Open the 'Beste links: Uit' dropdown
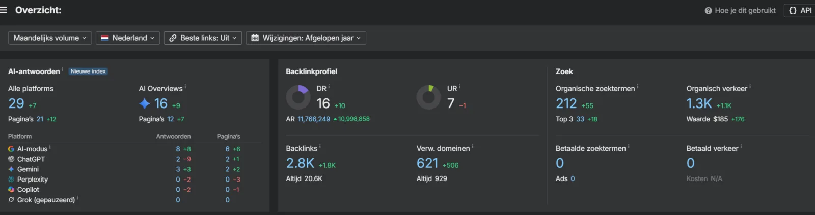Viewport: 815px width, 215px height. point(203,38)
